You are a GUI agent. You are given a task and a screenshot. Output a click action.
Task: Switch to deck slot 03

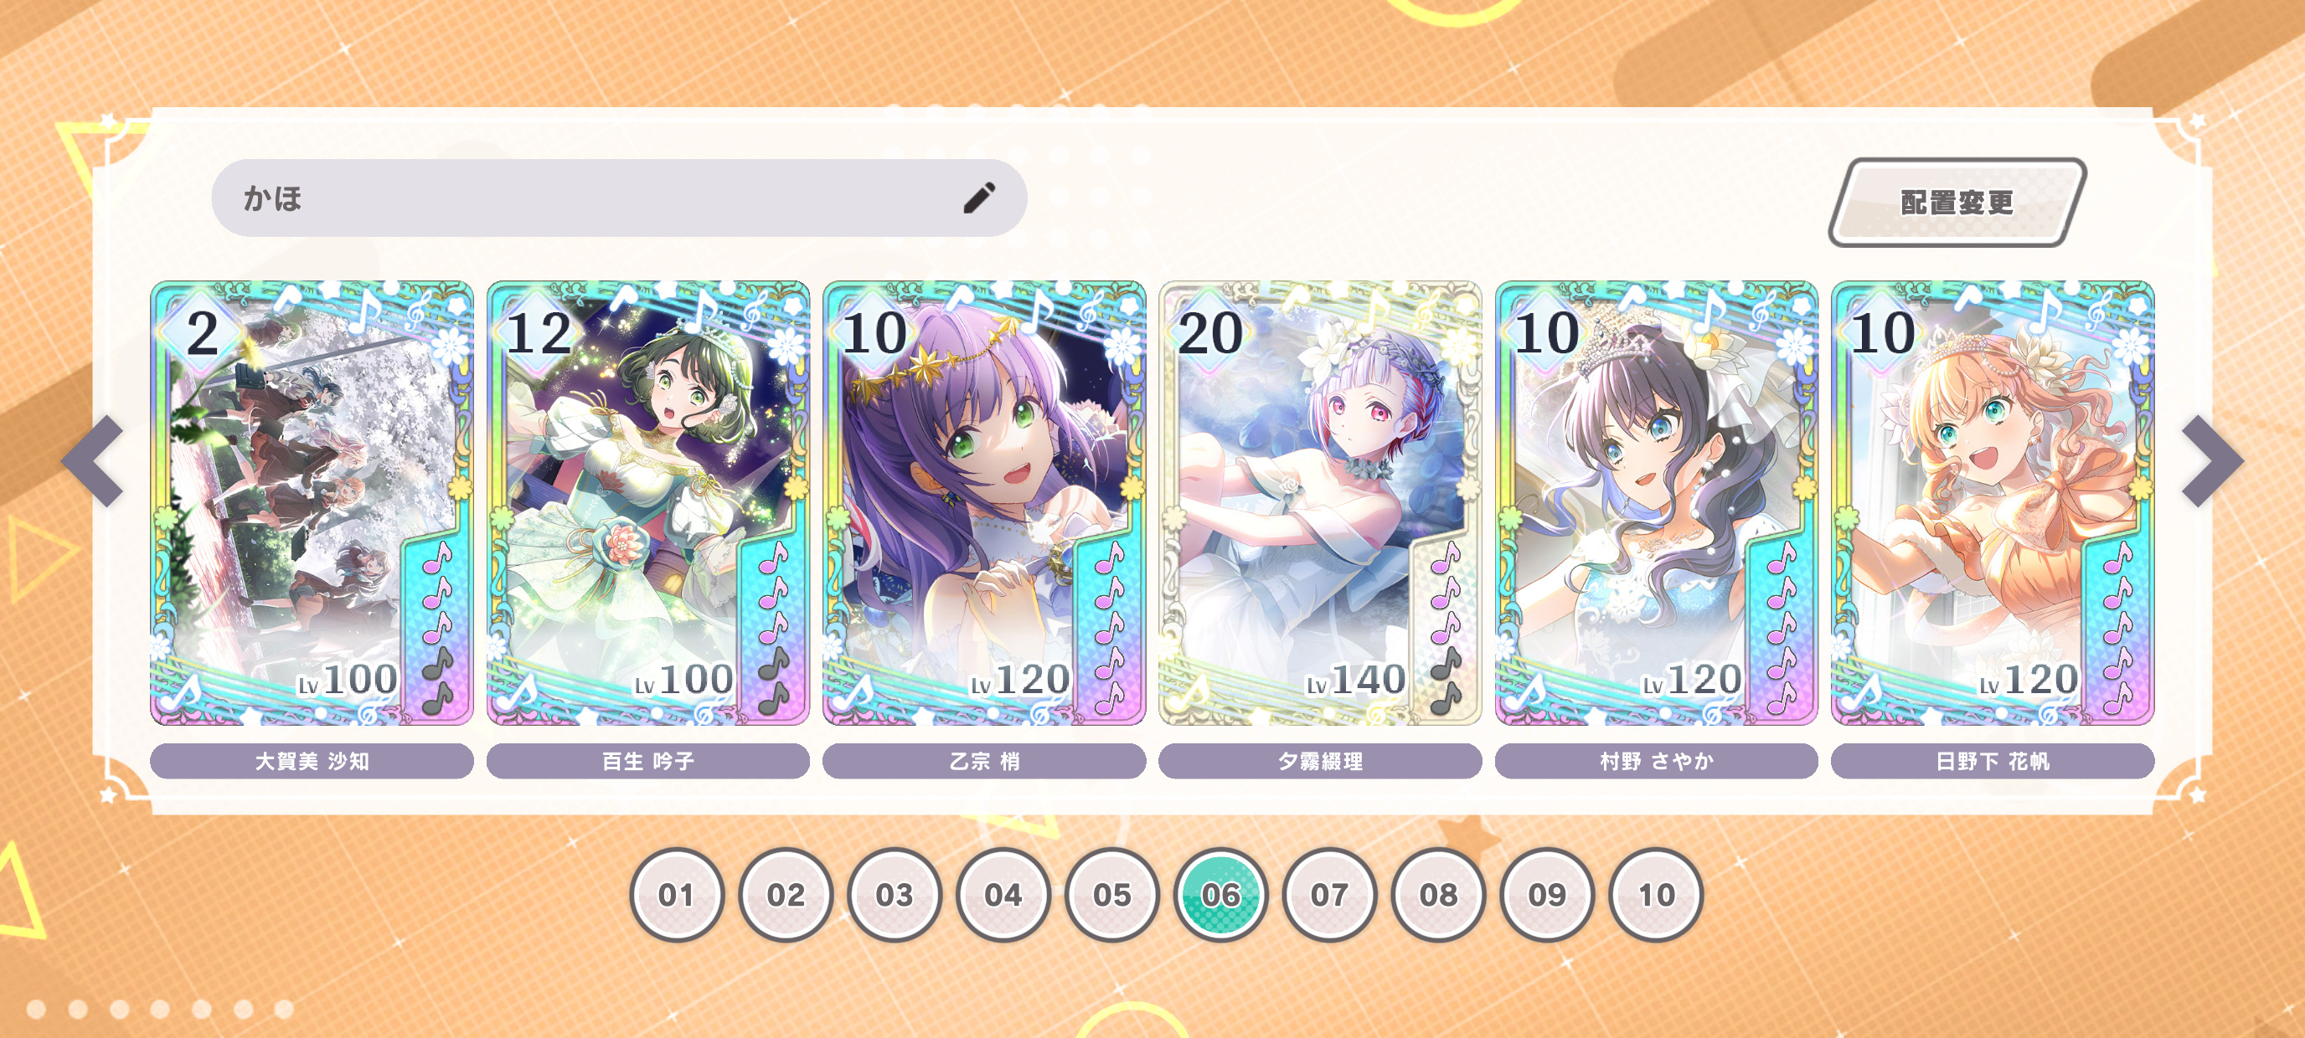894,894
